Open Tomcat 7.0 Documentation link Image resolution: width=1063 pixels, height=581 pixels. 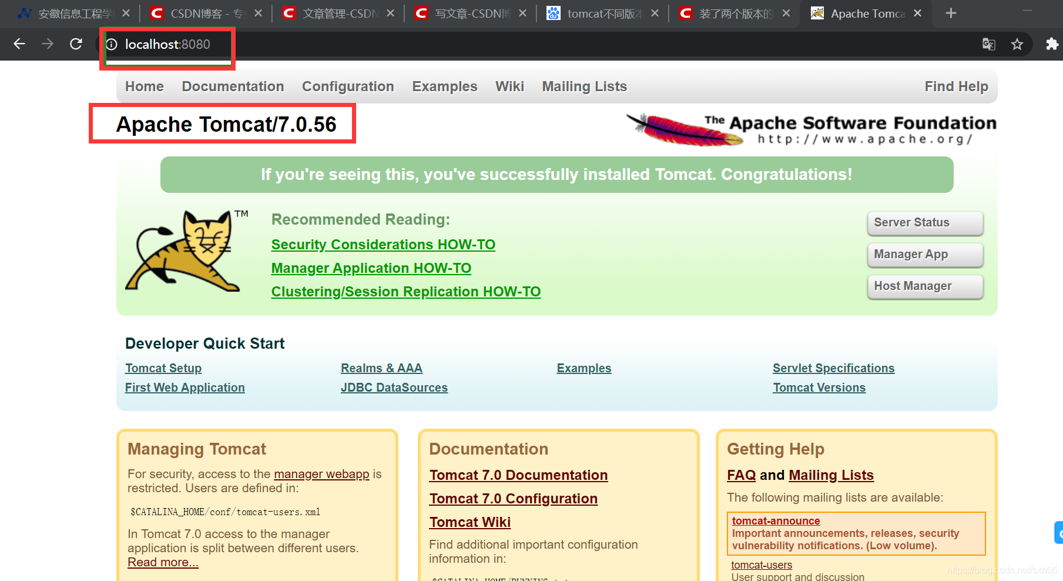pos(518,475)
